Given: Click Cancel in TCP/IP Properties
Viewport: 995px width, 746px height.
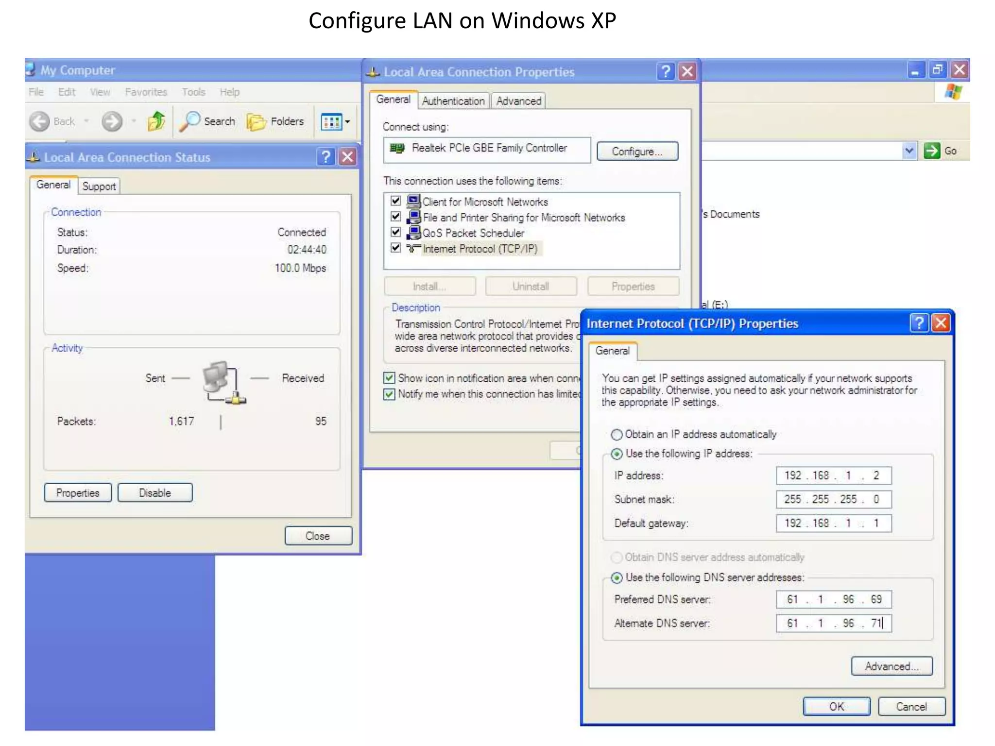Looking at the screenshot, I should coord(912,707).
